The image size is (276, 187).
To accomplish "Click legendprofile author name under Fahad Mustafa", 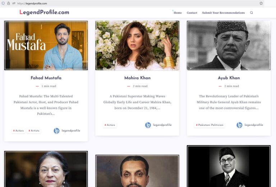I will (71, 131).
